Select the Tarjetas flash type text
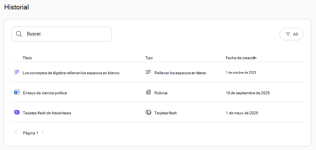 165,113
